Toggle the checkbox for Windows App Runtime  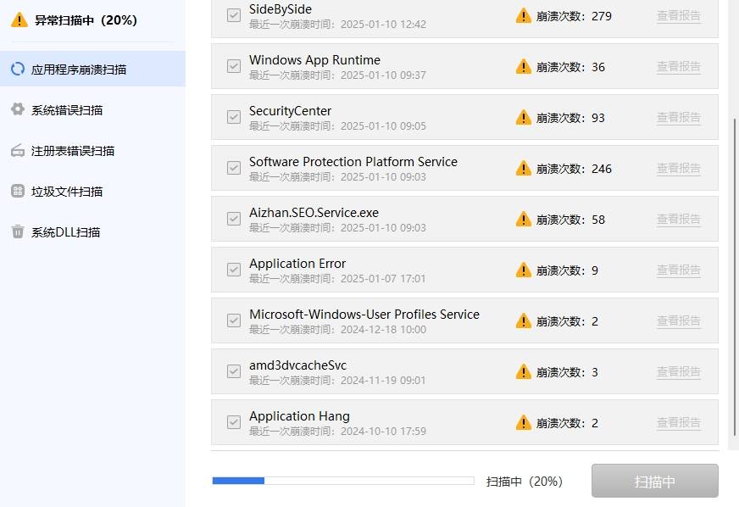point(234,66)
